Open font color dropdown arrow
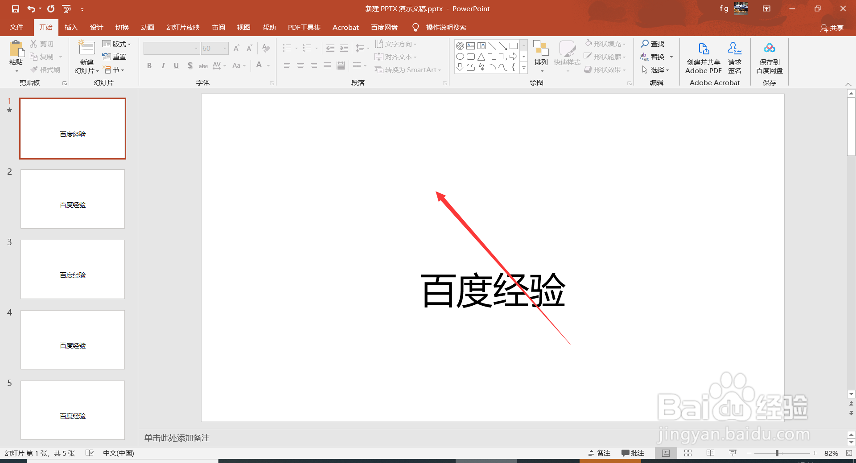 pos(269,66)
